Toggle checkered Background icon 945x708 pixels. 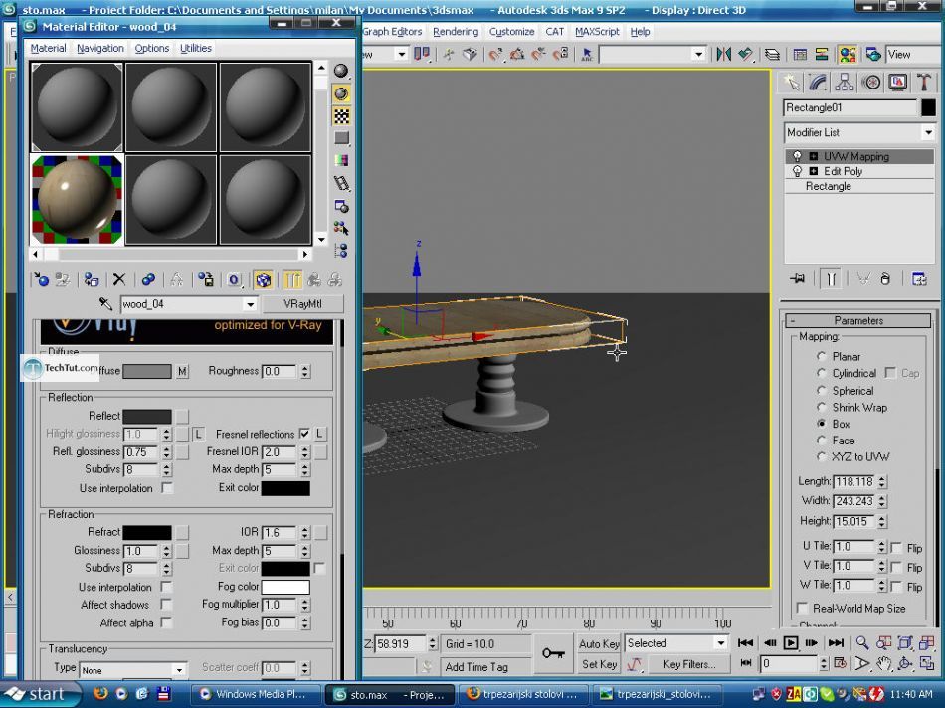coord(341,115)
